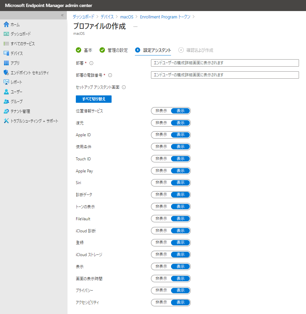The image size is (306, 314).
Task: Select 表示 option for アクセシビリティ
Action: [180, 302]
